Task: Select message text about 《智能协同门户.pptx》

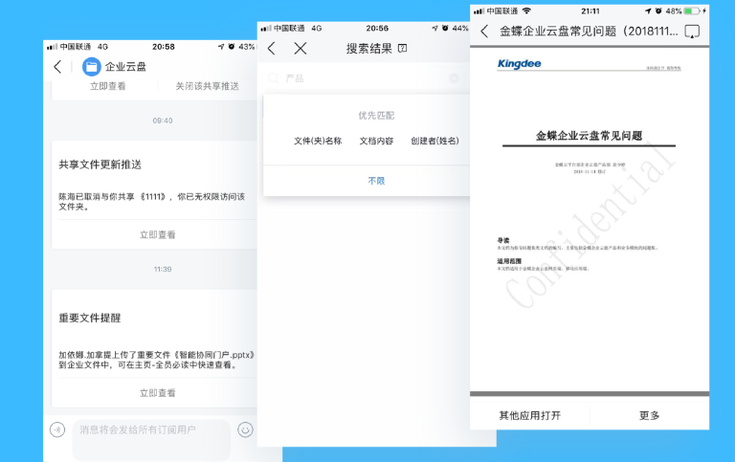Action: coord(157,360)
